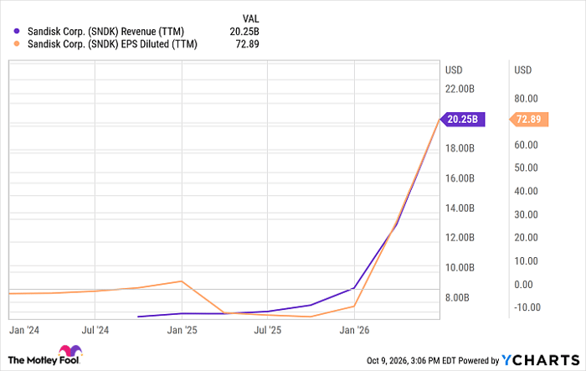The width and height of the screenshot is (586, 371).
Task: Click the orange 72.89 end-of-line flag
Action: pos(529,119)
